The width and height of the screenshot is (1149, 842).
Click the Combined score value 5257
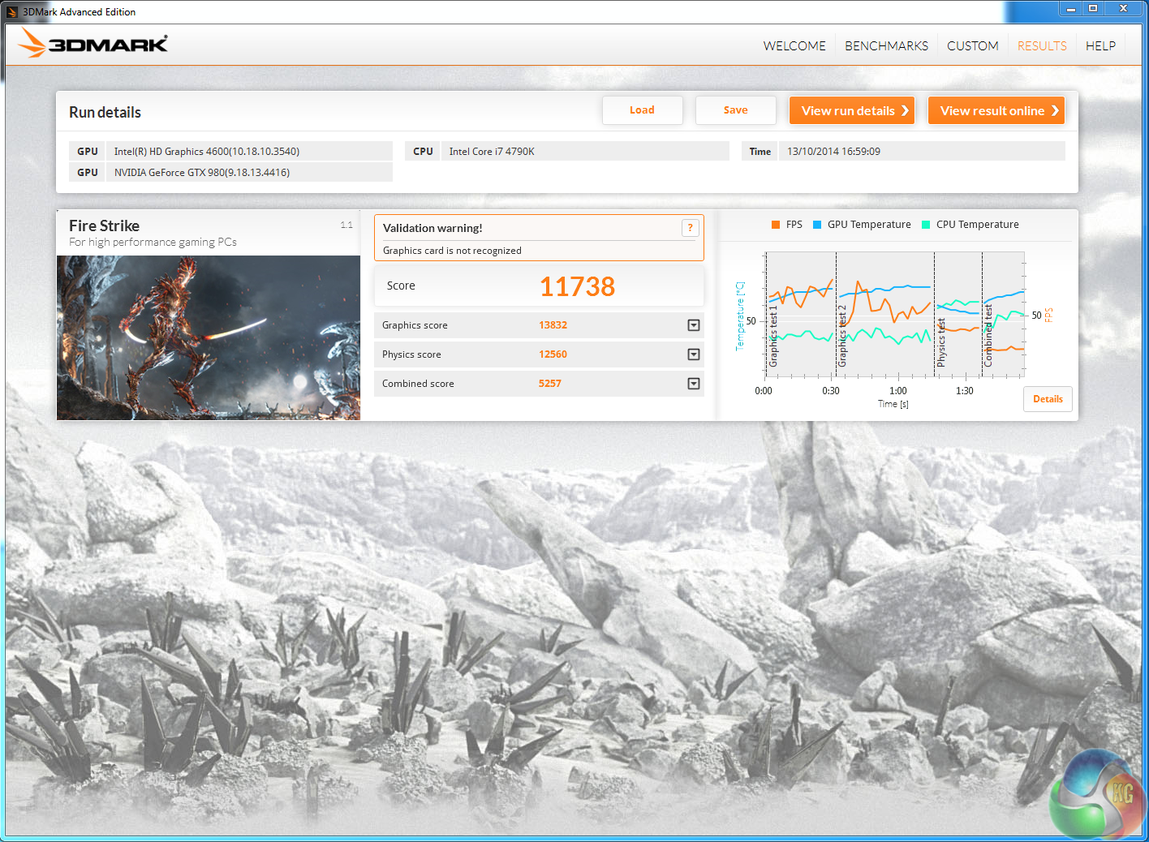point(549,384)
